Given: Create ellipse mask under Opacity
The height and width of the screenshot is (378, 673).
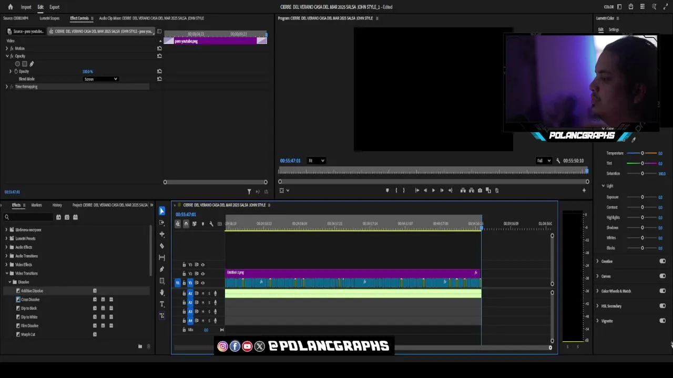Looking at the screenshot, I should (17, 64).
